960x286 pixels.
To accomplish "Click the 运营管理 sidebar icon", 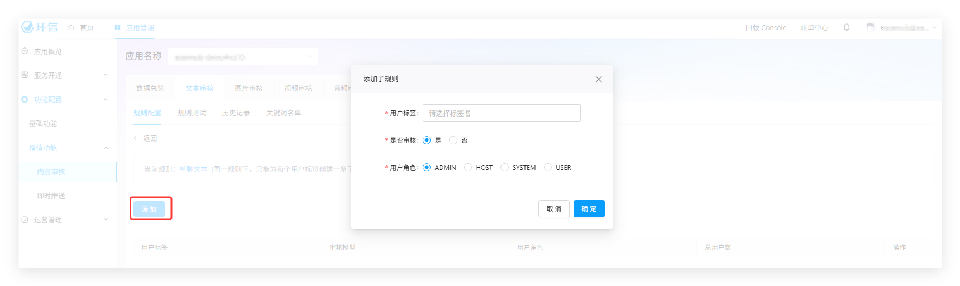I will pos(25,220).
